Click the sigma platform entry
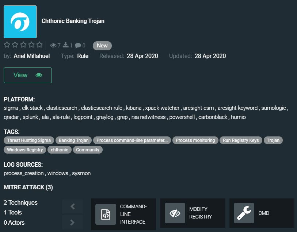 [11, 108]
